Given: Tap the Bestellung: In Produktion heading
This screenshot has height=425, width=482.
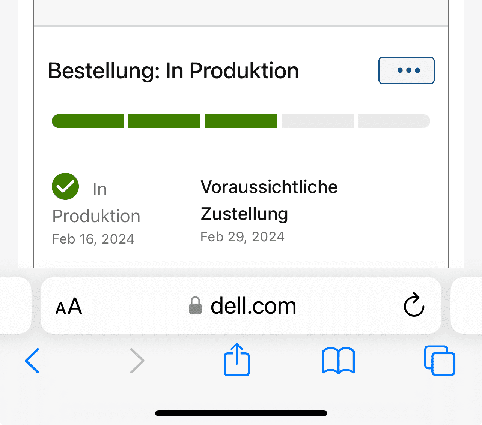Looking at the screenshot, I should pyautogui.click(x=173, y=71).
